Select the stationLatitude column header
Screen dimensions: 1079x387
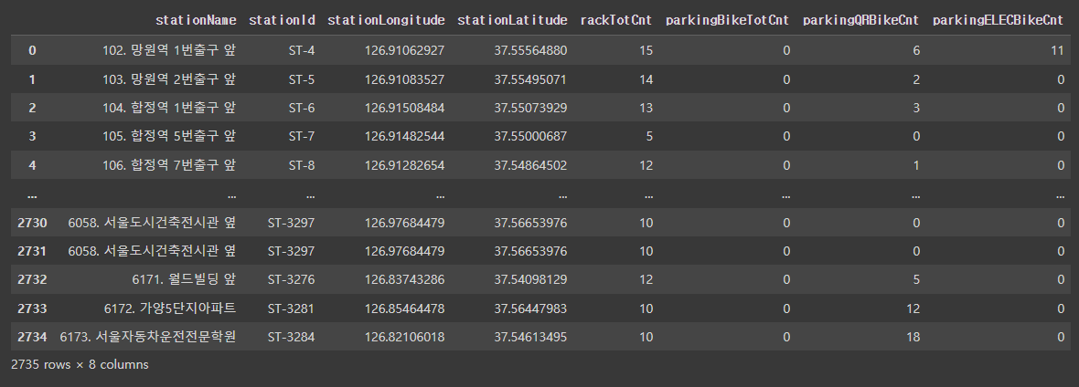pos(512,21)
